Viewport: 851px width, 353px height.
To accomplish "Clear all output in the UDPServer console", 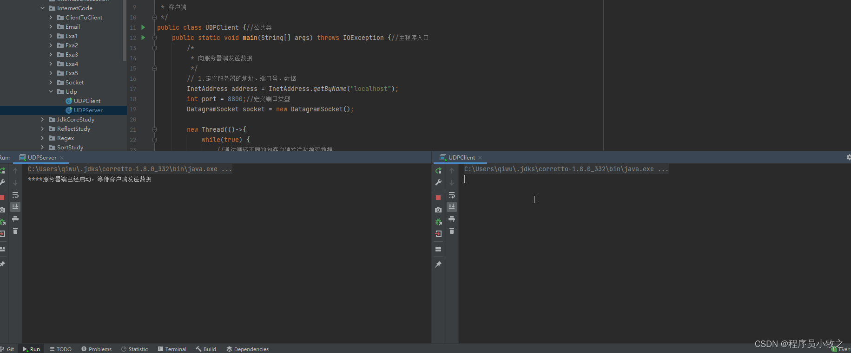I will coord(15,231).
